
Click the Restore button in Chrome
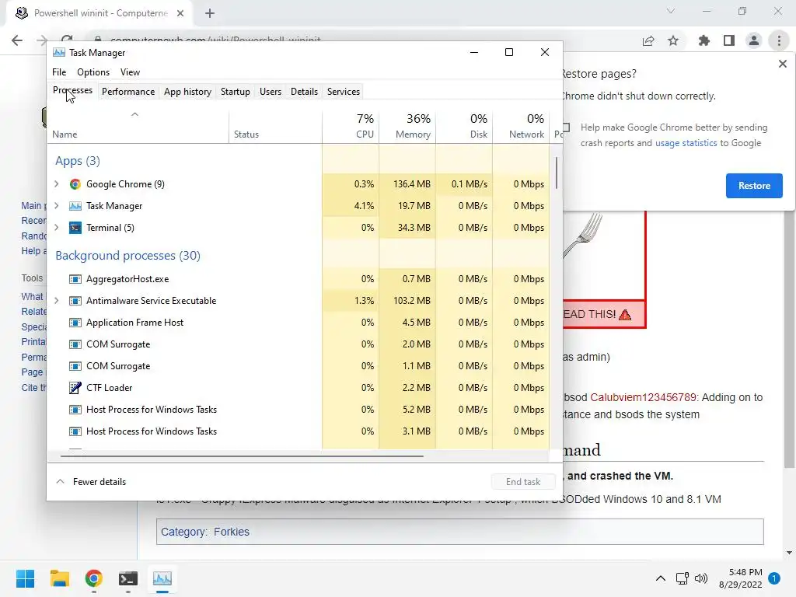754,186
